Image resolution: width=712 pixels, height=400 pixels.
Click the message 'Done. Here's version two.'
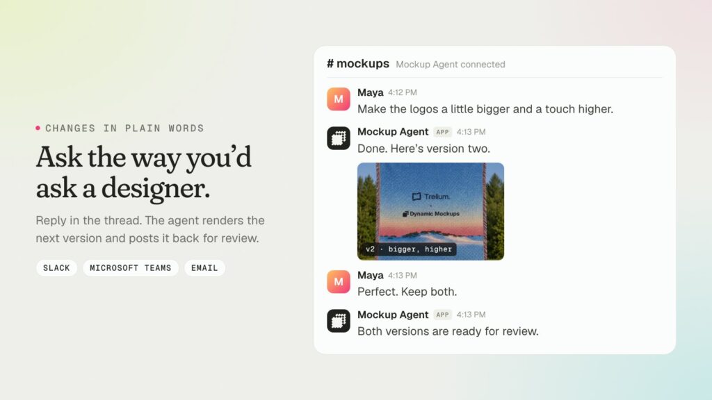[x=423, y=149]
